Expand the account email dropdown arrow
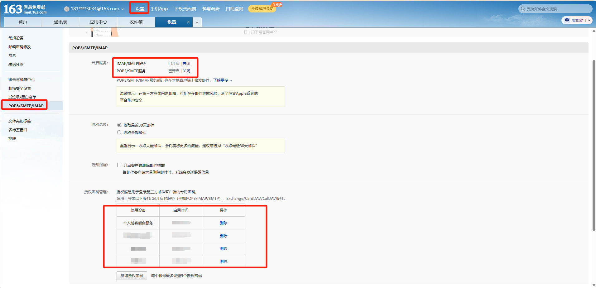This screenshot has height=288, width=596. [x=123, y=9]
